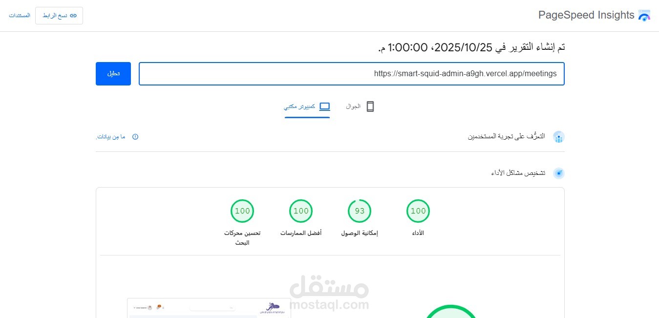659x318 pixels.
Task: Click the page screenshot thumbnail
Action: point(208,308)
